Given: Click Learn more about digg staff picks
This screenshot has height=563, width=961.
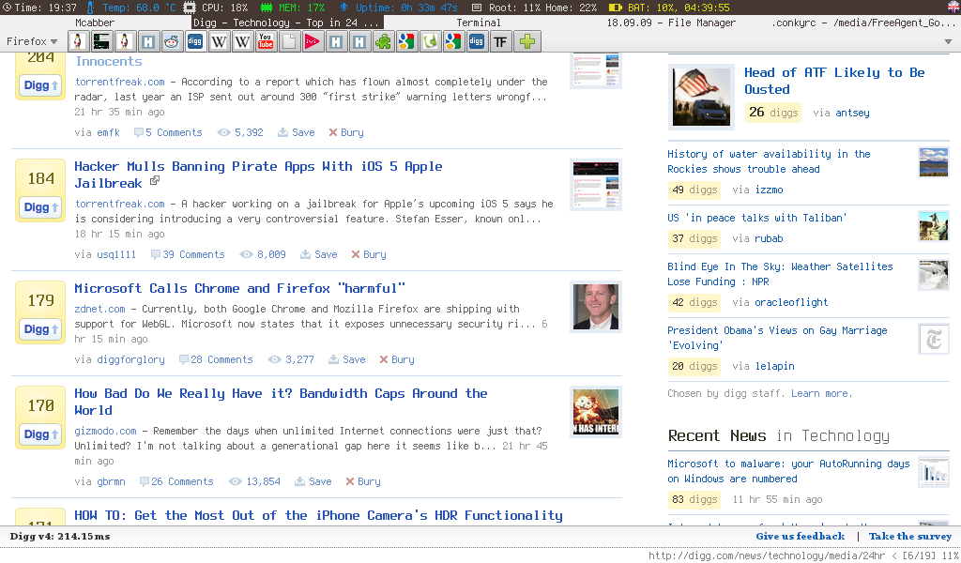Looking at the screenshot, I should coord(822,393).
